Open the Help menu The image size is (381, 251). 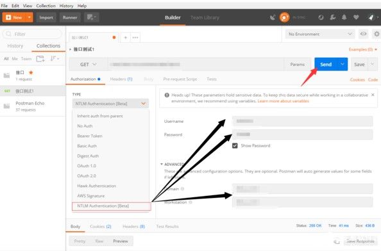[82, 6]
